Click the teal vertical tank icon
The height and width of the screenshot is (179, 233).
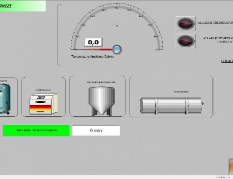[x=5, y=99]
